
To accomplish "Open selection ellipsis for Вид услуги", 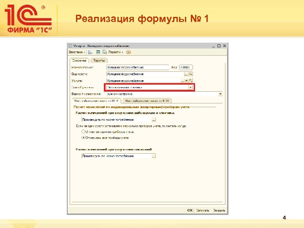I will [x=186, y=74].
